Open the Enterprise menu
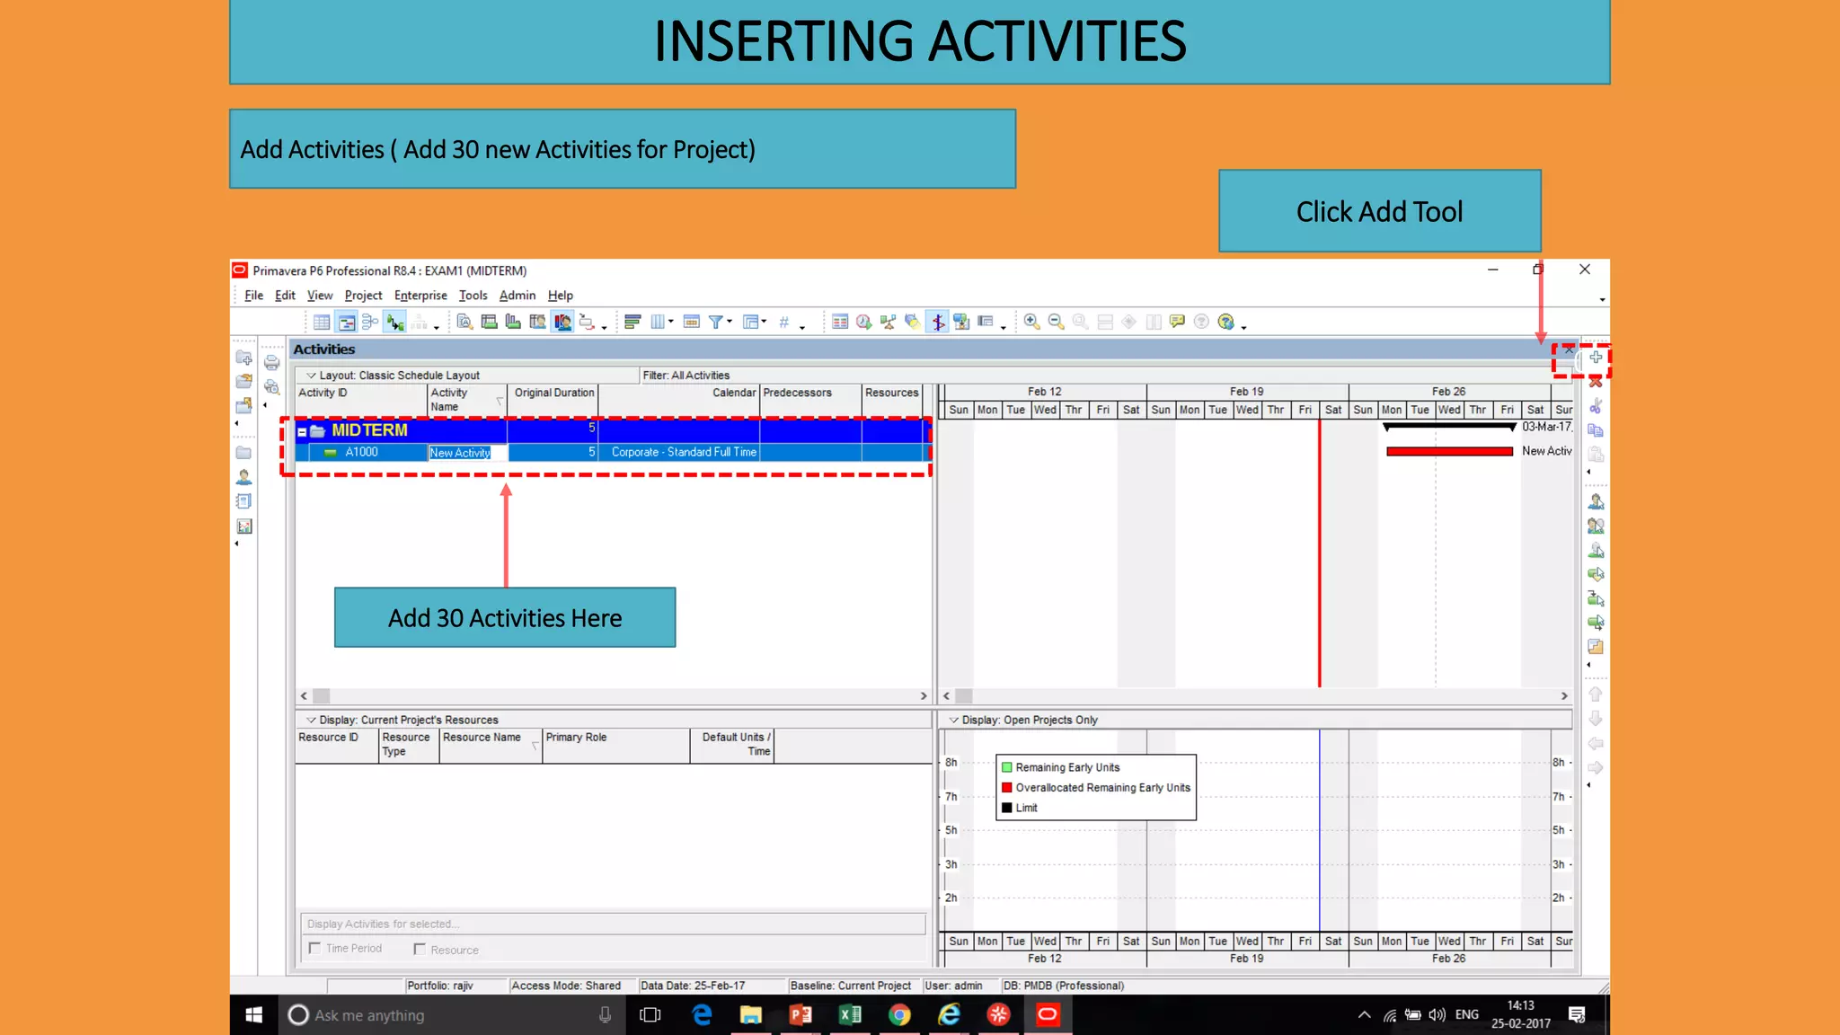The width and height of the screenshot is (1840, 1035). [x=420, y=295]
